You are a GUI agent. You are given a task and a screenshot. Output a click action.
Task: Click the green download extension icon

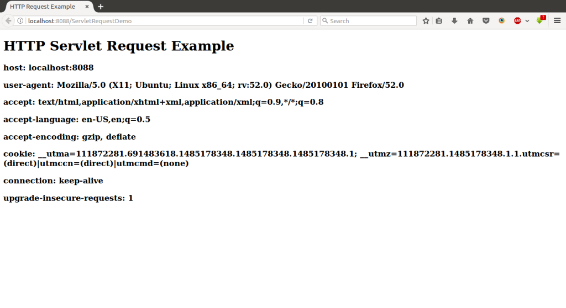pyautogui.click(x=540, y=21)
